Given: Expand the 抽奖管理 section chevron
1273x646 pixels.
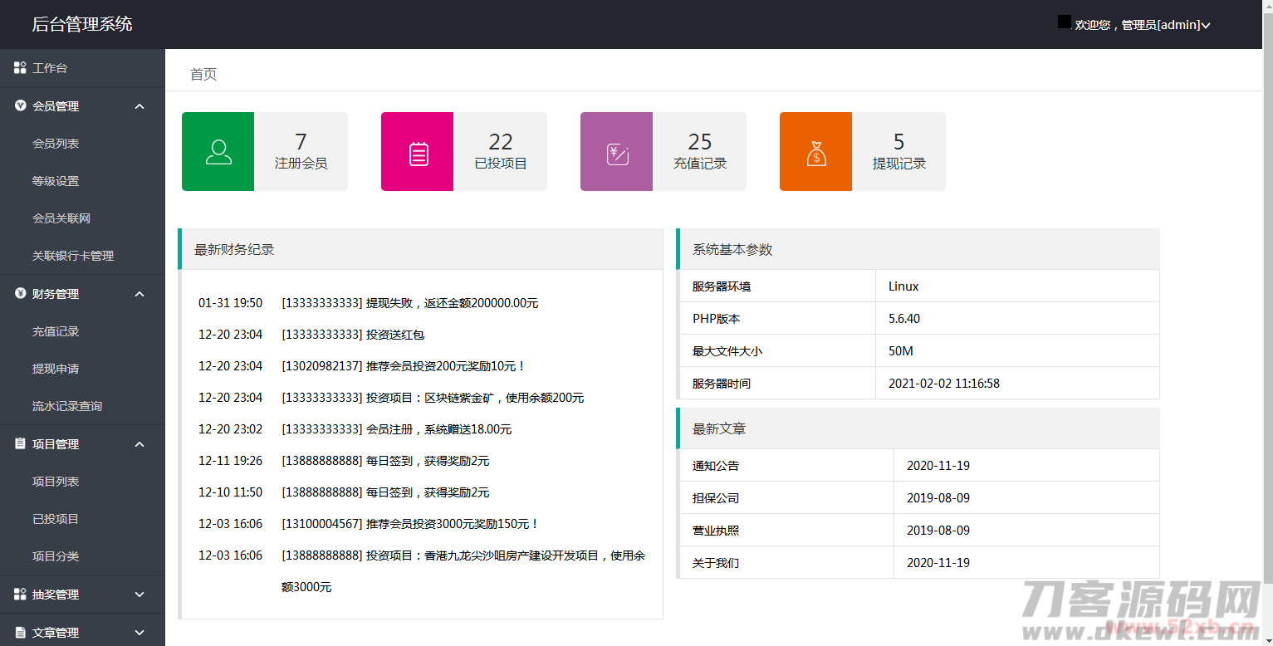Looking at the screenshot, I should click(140, 595).
